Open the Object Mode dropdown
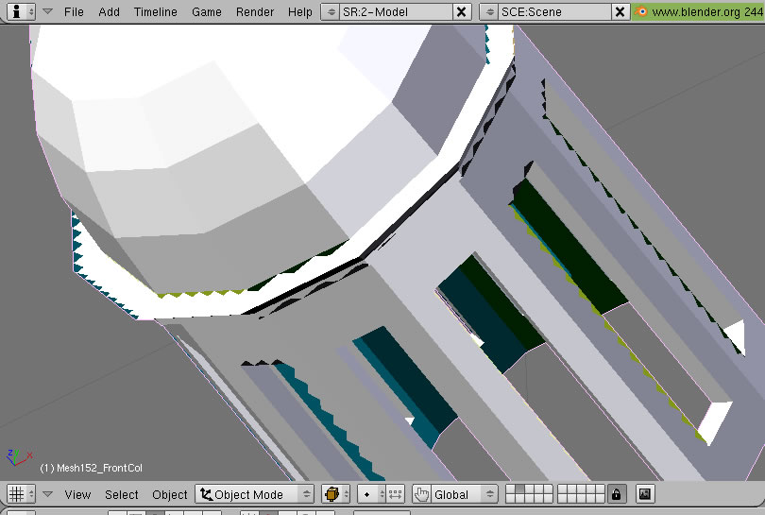Screen dimensions: 765x515 (255, 494)
